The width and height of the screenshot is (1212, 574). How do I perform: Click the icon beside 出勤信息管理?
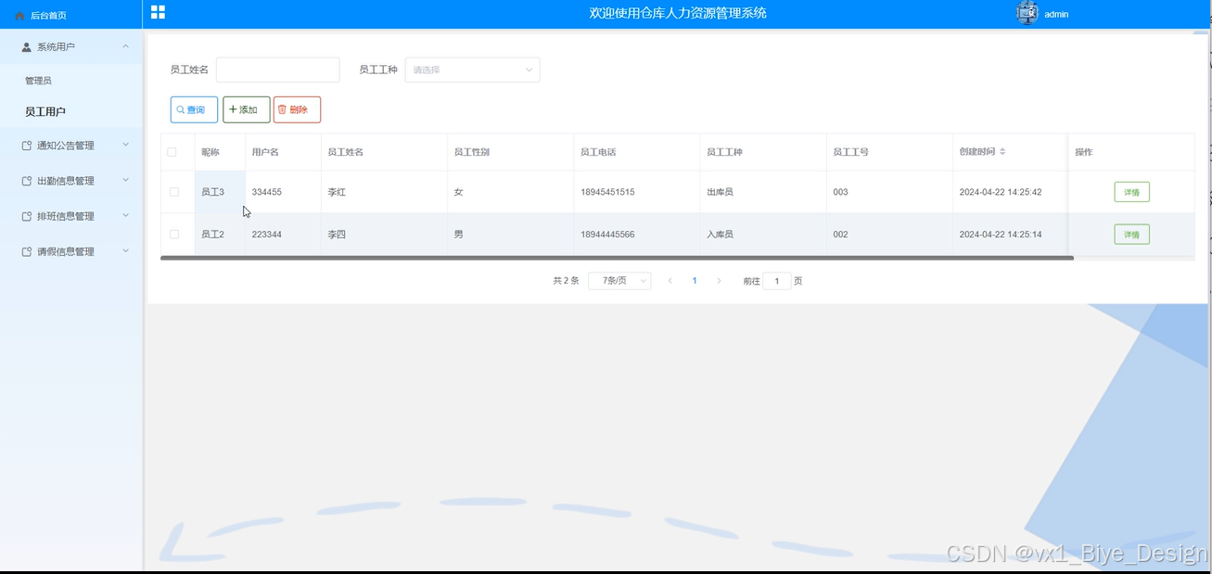pyautogui.click(x=27, y=181)
